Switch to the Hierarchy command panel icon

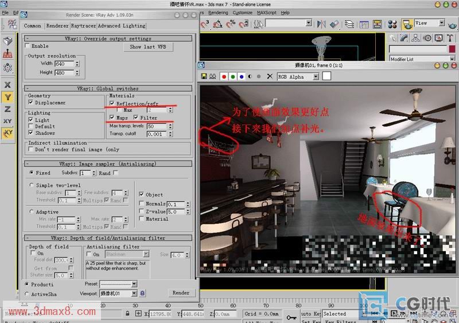pyautogui.click(x=415, y=38)
